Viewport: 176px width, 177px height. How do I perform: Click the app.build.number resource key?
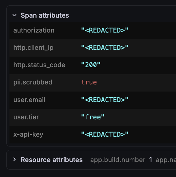point(118,160)
